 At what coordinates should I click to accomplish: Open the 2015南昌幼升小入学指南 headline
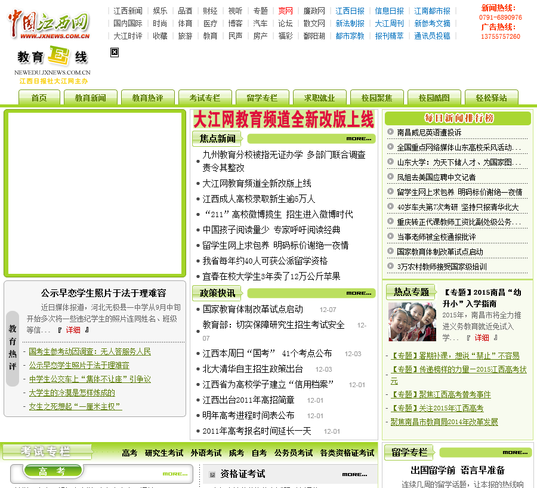point(482,298)
